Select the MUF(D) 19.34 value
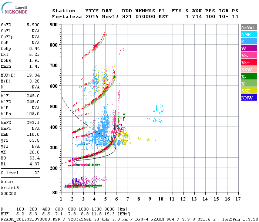The height and width of the screenshot is (222, 259). pos(33,75)
